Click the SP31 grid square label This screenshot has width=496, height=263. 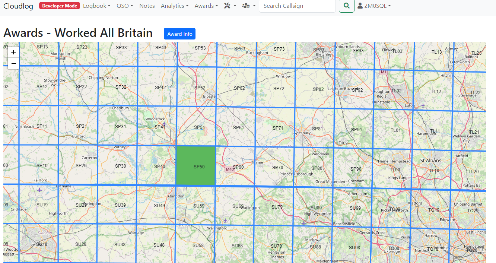click(120, 127)
